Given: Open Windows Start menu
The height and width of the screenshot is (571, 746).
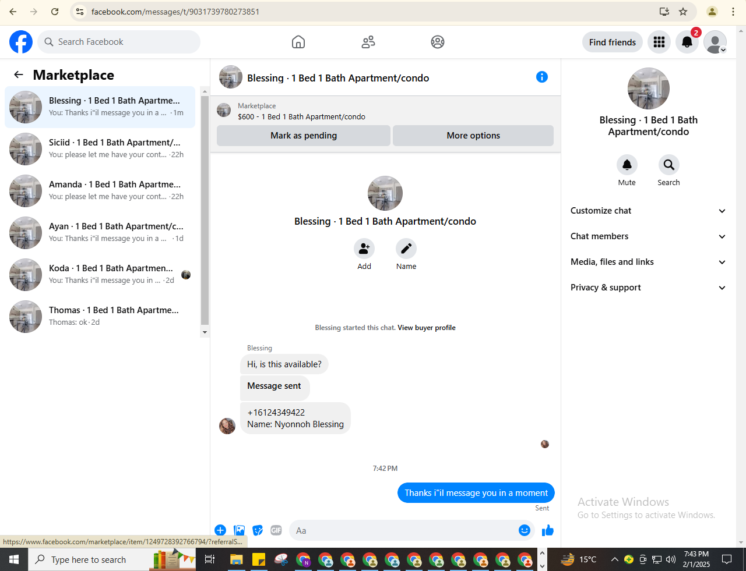Looking at the screenshot, I should (x=14, y=559).
